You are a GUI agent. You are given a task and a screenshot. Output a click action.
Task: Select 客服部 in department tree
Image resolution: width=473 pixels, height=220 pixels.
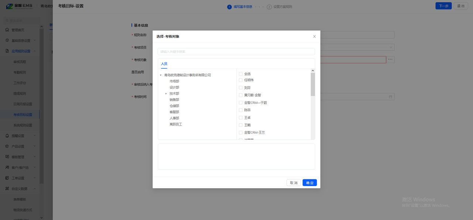[174, 112]
